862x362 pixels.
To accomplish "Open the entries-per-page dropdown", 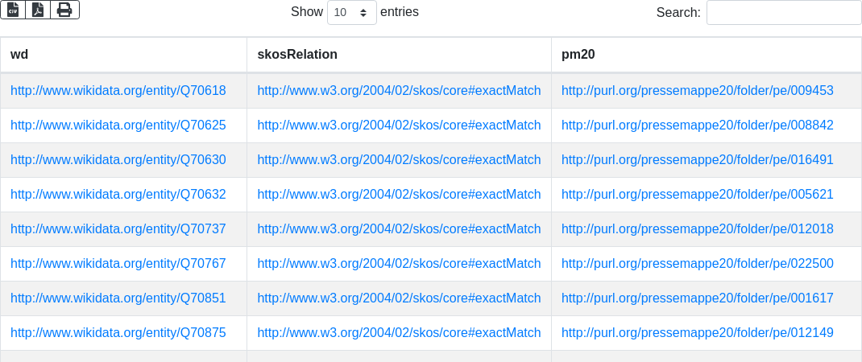I will pyautogui.click(x=351, y=13).
